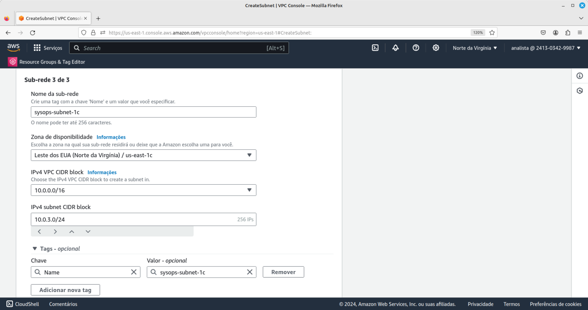
Task: Open Informações link for IPv4 VPC CIDR
Action: tap(102, 172)
